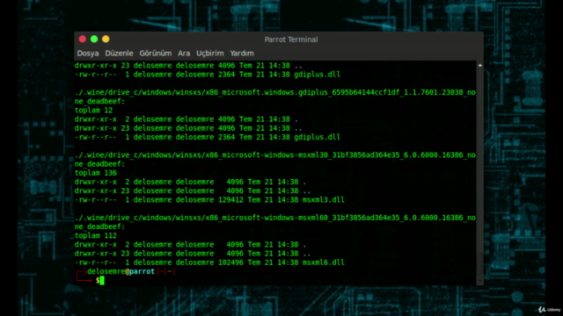Click scrollbar up arrow in terminal
This screenshot has width=563, height=316.
480,66
